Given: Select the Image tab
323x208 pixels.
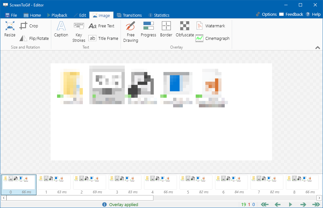Looking at the screenshot, I should [101, 15].
